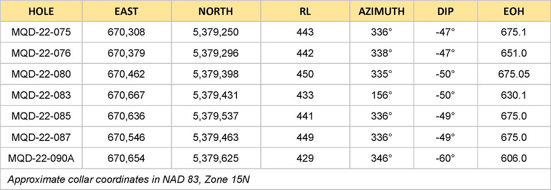Viewport: 551px width, 190px height.
Task: Click the NORTH column header
Action: click(x=216, y=11)
